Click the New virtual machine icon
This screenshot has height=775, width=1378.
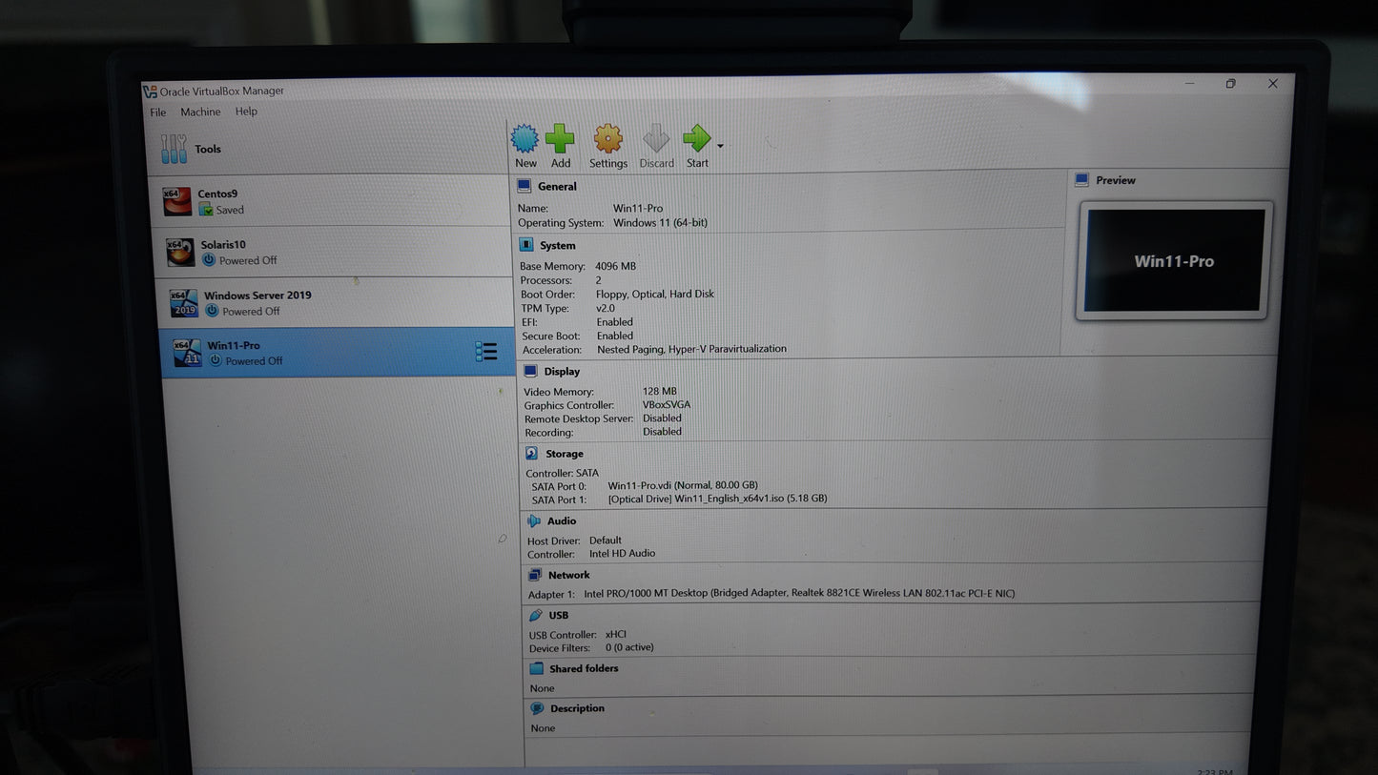524,139
